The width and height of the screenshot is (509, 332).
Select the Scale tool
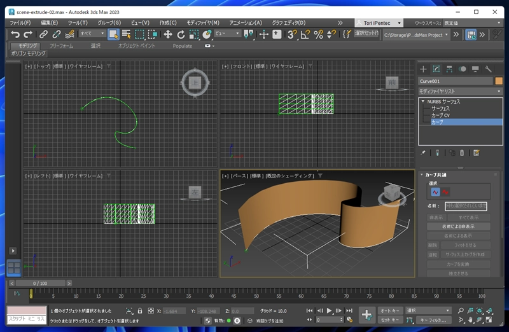point(194,34)
